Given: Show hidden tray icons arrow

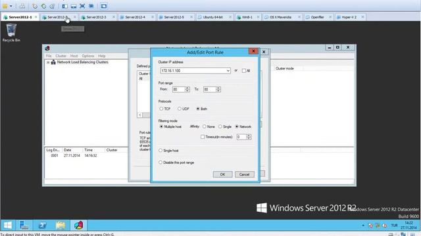Looking at the screenshot, I should tap(363, 226).
